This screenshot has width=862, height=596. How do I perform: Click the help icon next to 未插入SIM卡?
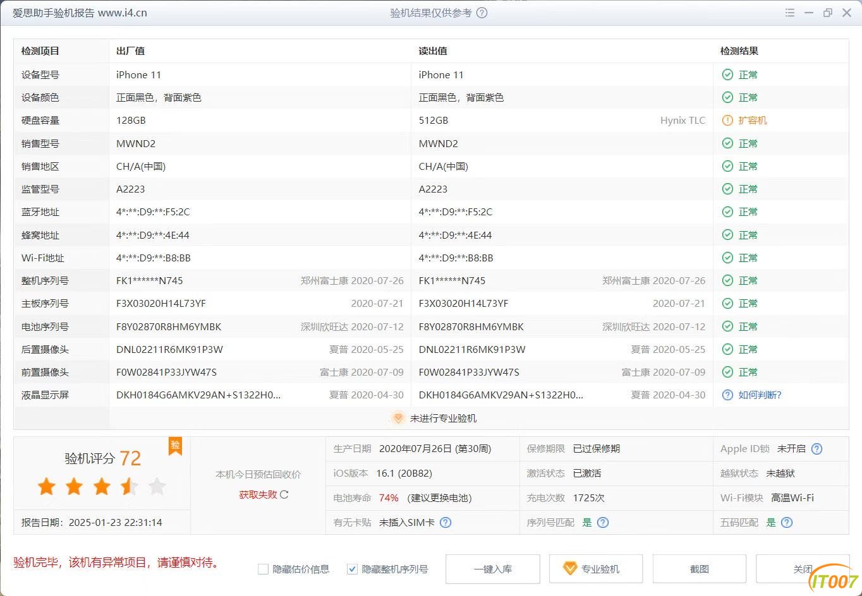(x=446, y=522)
